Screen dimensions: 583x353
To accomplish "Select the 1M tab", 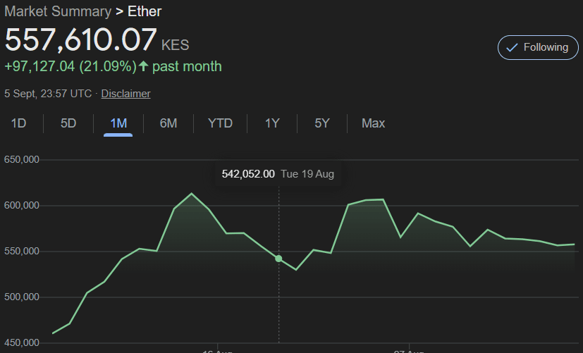I will click(118, 123).
